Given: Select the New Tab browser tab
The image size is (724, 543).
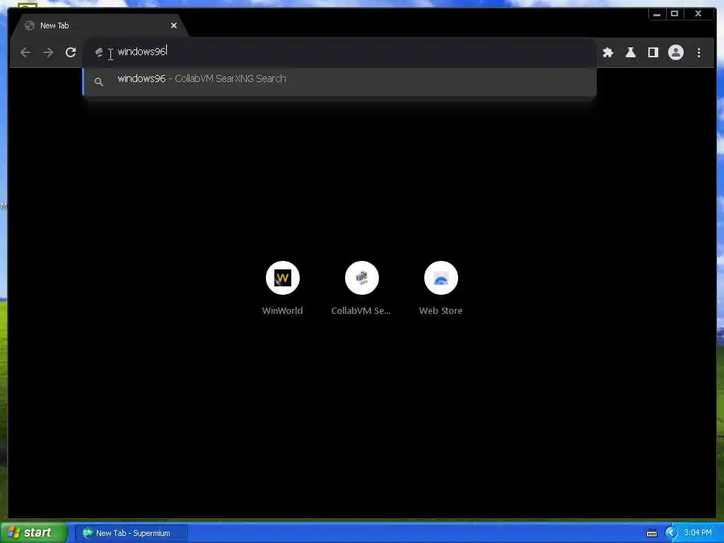Looking at the screenshot, I should [x=99, y=25].
